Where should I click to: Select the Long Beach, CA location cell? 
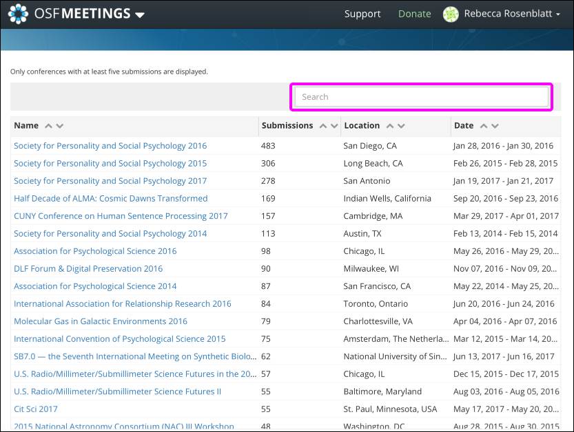(x=373, y=163)
